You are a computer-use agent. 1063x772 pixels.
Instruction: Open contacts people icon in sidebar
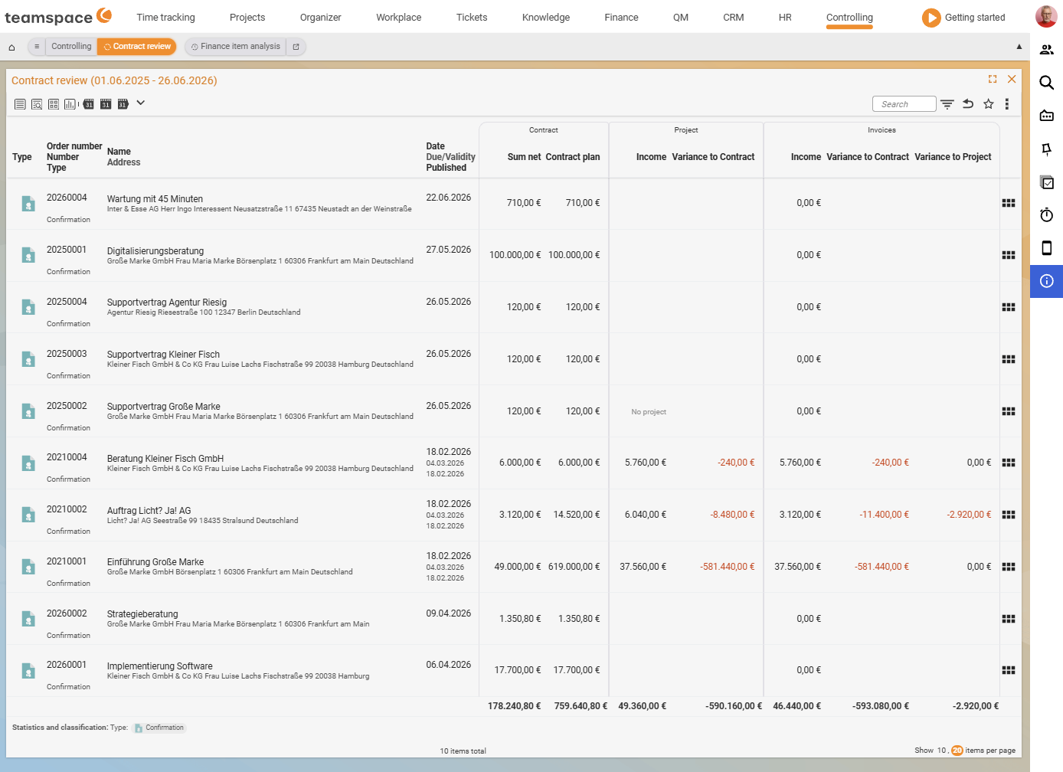[x=1047, y=50]
